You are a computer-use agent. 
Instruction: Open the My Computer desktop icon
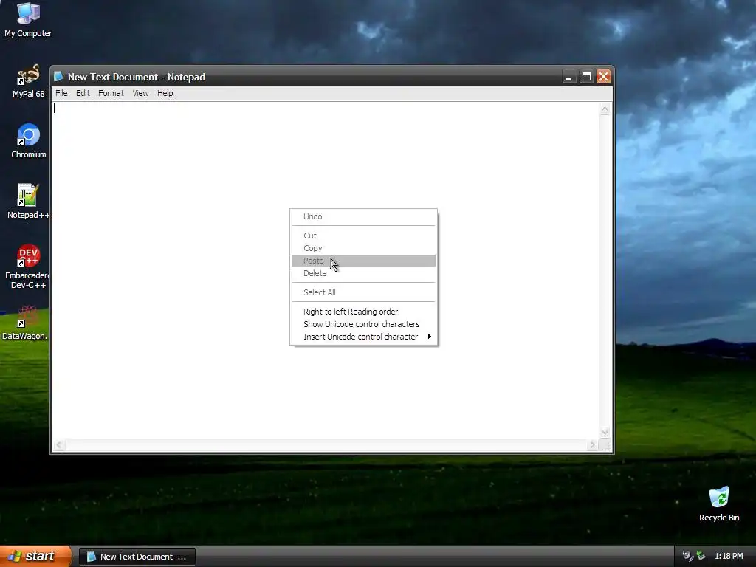(x=28, y=19)
